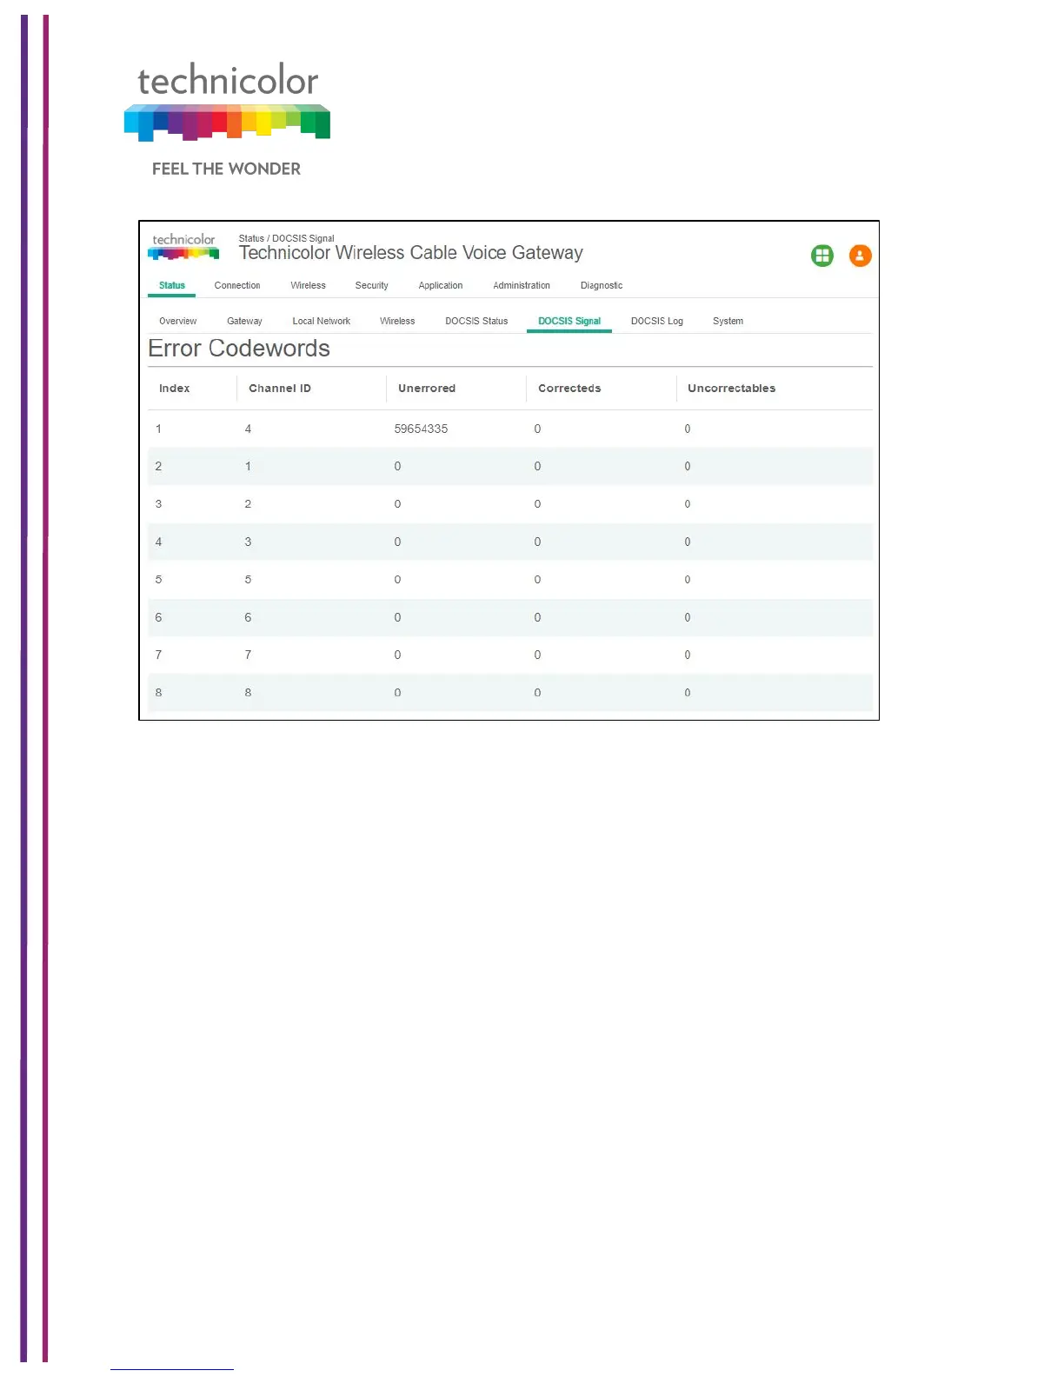The width and height of the screenshot is (1064, 1377).
Task: Open the orange user account icon
Action: point(860,256)
